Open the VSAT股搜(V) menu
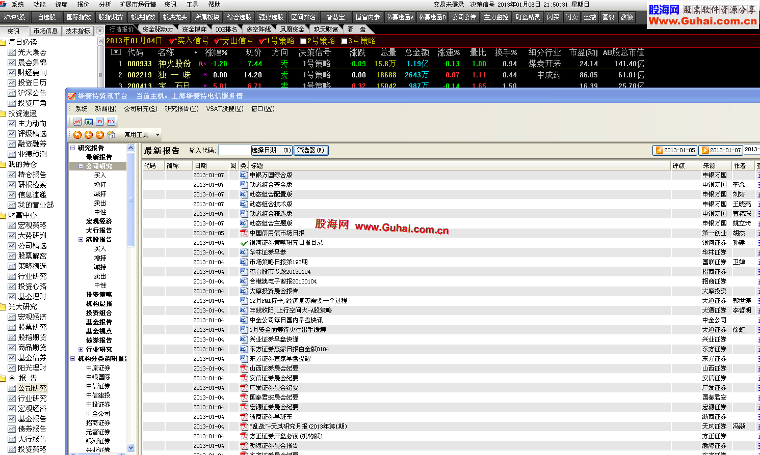The height and width of the screenshot is (455, 760). (x=225, y=109)
